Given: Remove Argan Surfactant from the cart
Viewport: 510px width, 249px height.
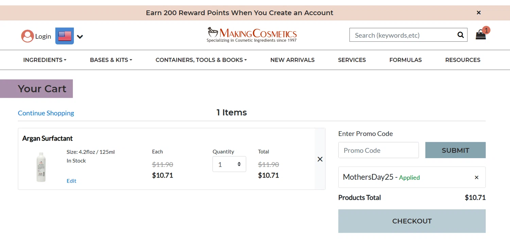Looking at the screenshot, I should 320,159.
